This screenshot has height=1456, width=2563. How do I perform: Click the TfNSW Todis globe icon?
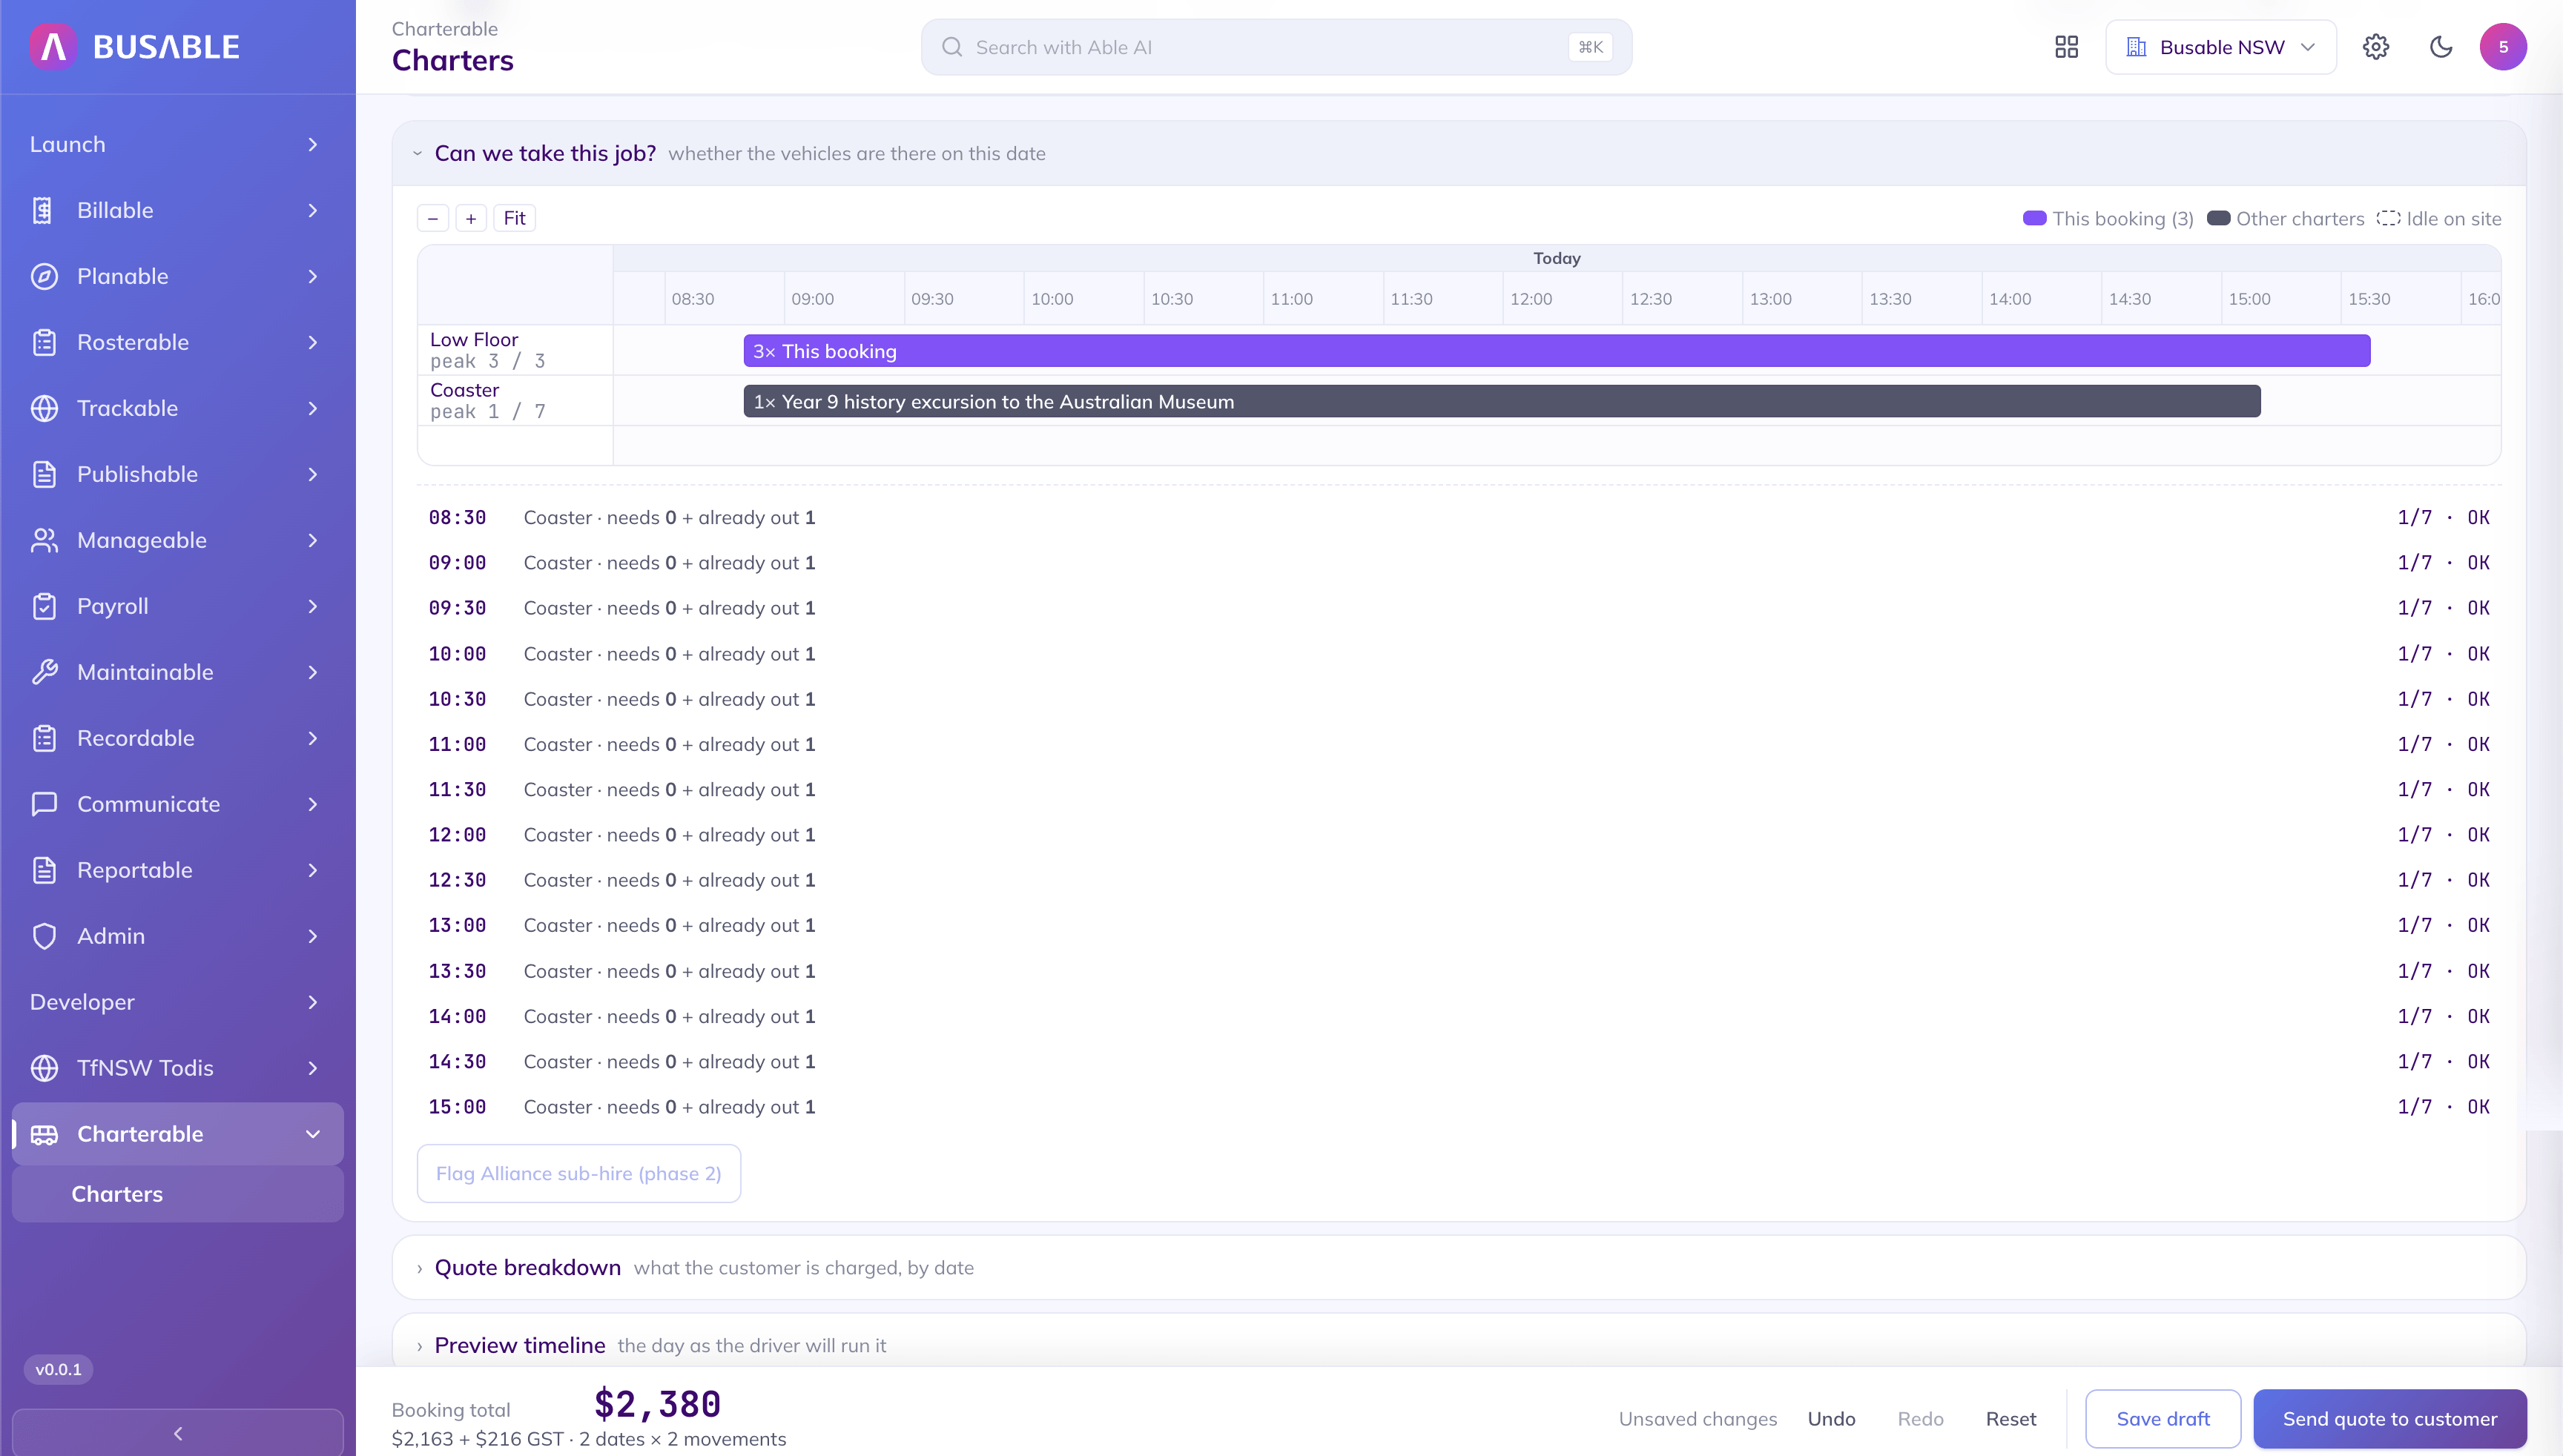click(44, 1068)
